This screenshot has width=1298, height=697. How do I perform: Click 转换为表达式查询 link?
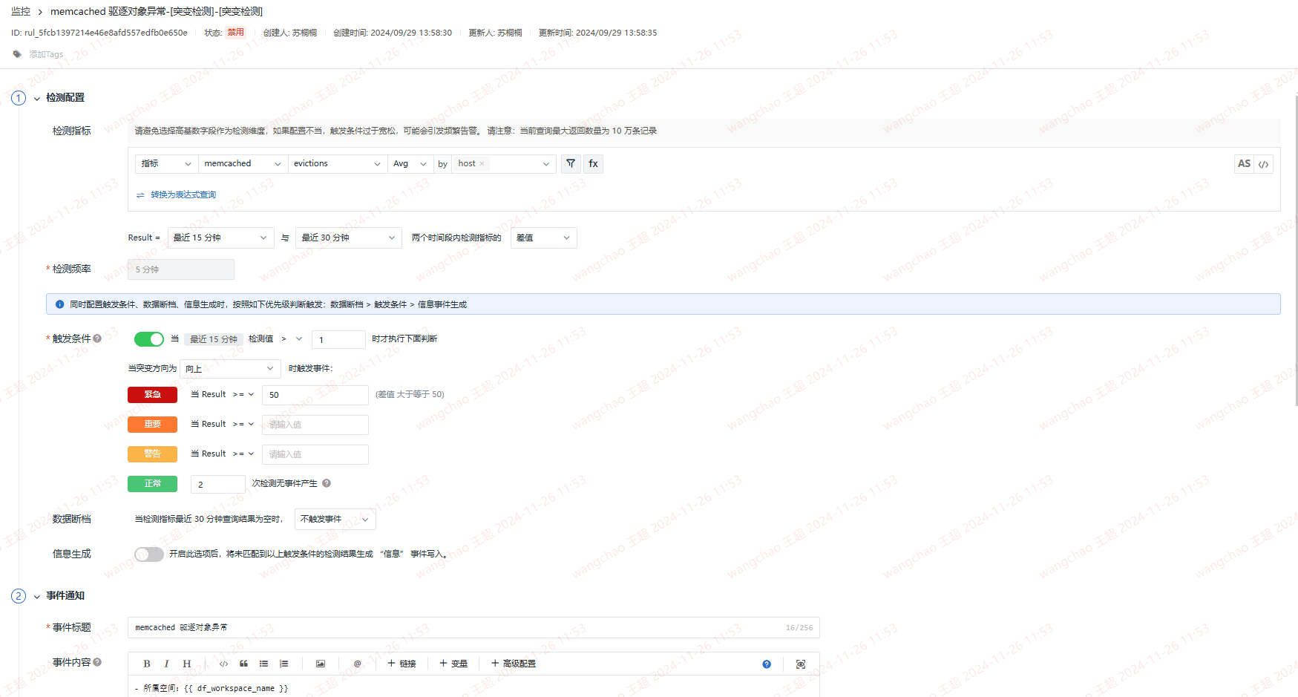coord(183,195)
